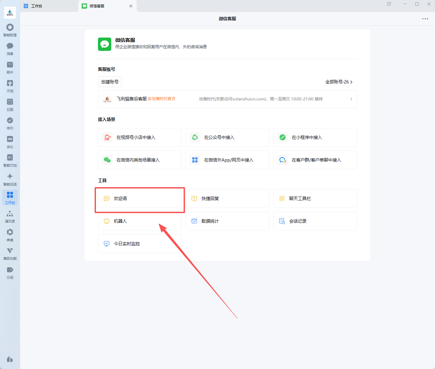Click the 客服账号 section heading

pos(107,69)
